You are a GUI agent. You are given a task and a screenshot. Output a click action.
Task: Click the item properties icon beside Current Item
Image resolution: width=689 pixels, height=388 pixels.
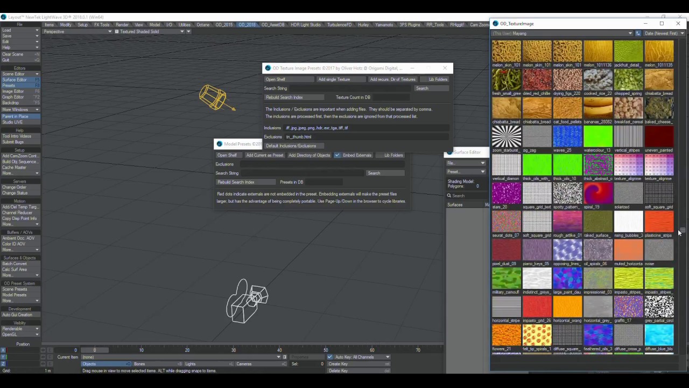[285, 357]
